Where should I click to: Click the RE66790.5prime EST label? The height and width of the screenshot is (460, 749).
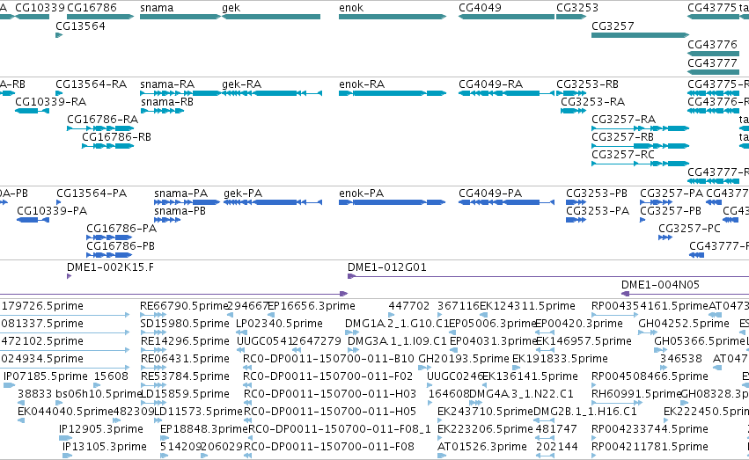[x=183, y=306]
